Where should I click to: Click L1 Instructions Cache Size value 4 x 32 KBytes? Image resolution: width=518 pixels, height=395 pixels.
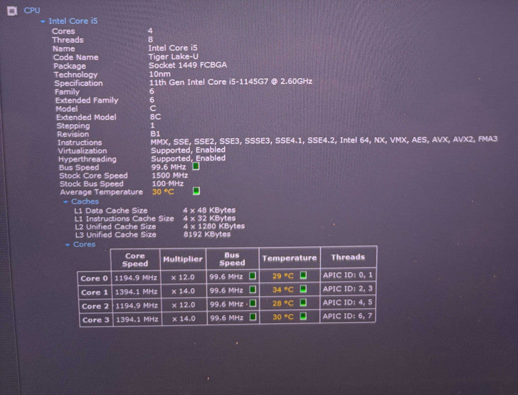[x=209, y=219]
